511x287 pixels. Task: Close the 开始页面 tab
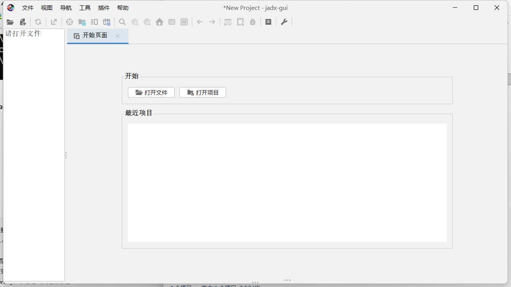[118, 36]
